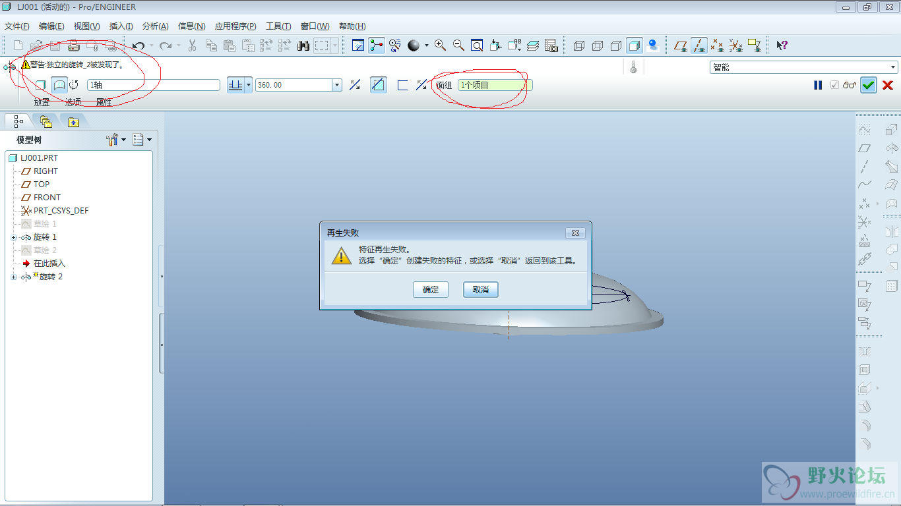
Task: Toggle Remove Material button in dashboard
Action: [x=379, y=85]
